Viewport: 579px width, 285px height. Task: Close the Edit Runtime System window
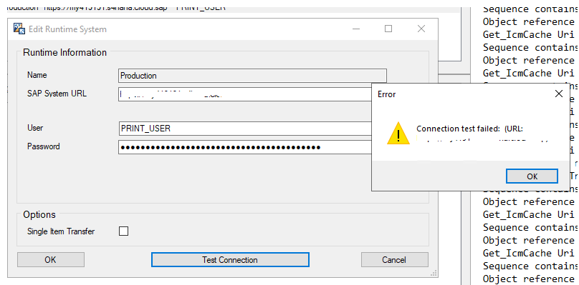point(421,29)
